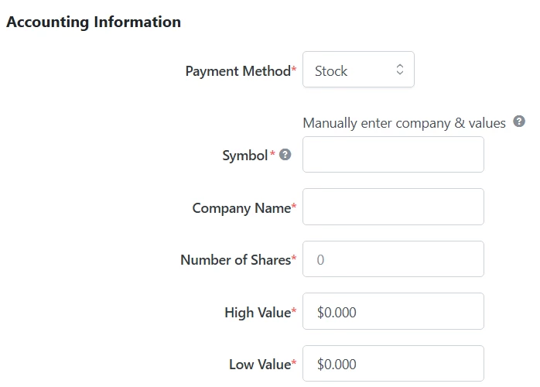Click into the Company Name field
The image size is (540, 387).
[393, 207]
